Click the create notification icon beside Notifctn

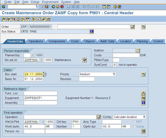138,50
